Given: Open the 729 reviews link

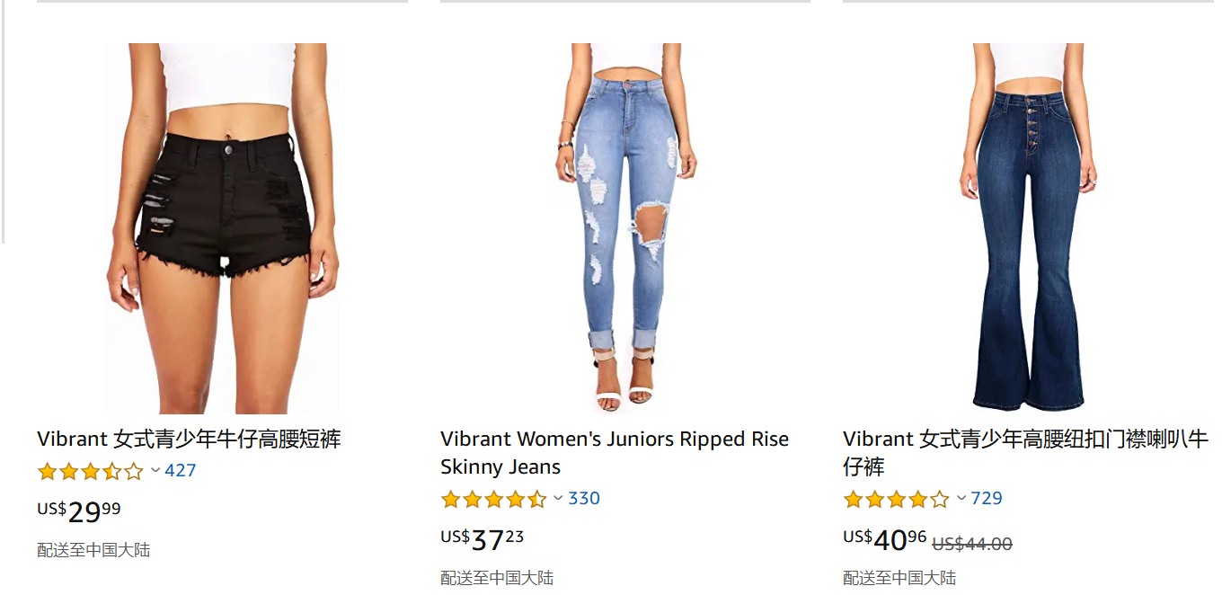Looking at the screenshot, I should (x=987, y=498).
